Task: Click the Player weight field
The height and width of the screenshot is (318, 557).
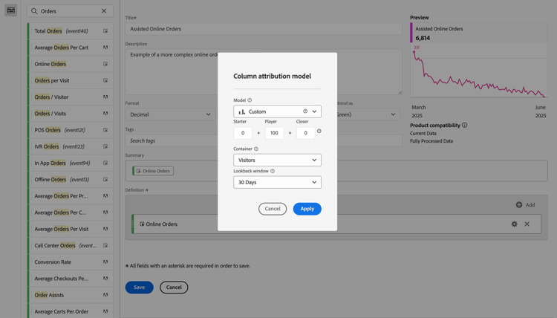Action: coord(274,133)
